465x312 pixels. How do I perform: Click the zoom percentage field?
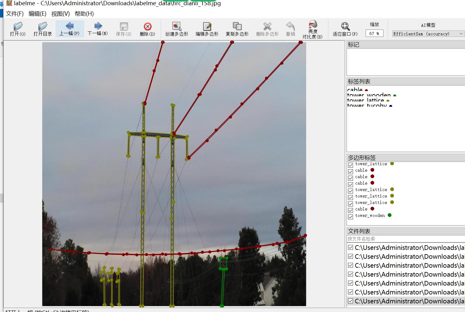[374, 34]
